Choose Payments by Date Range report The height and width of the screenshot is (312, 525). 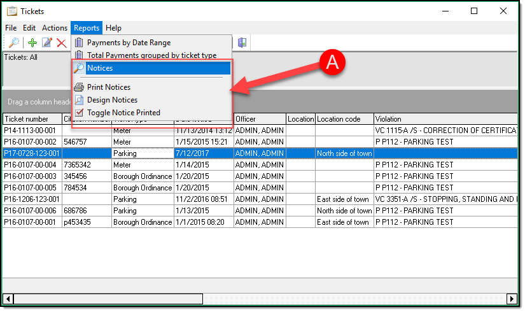129,43
